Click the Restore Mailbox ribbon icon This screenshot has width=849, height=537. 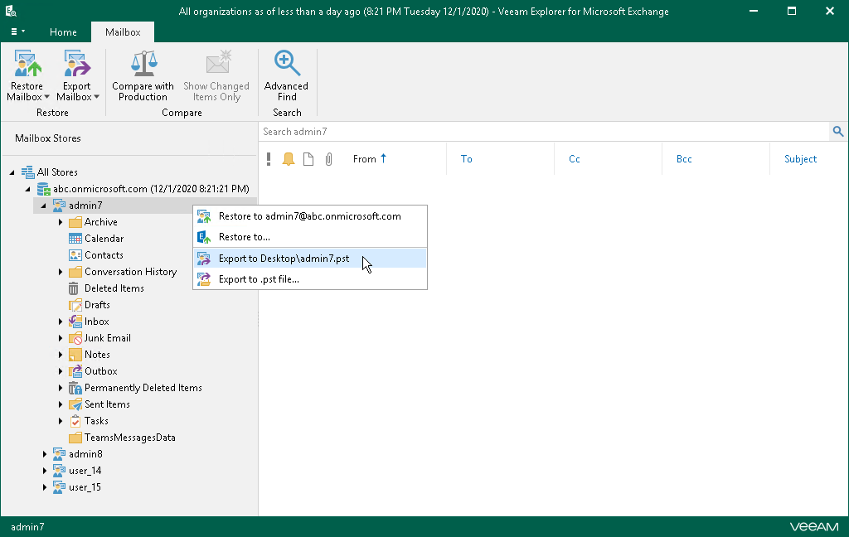click(x=27, y=63)
